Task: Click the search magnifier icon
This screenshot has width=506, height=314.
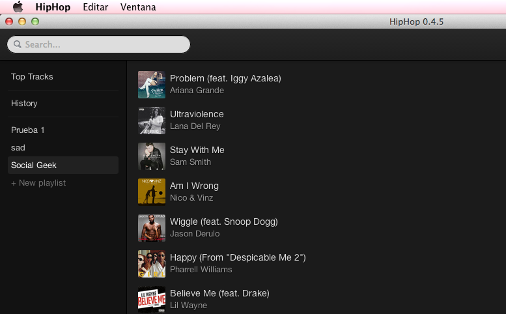Action: [17, 44]
